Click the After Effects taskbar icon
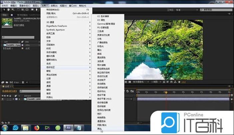Image resolution: width=234 pixels, height=135 pixels. coord(68,128)
